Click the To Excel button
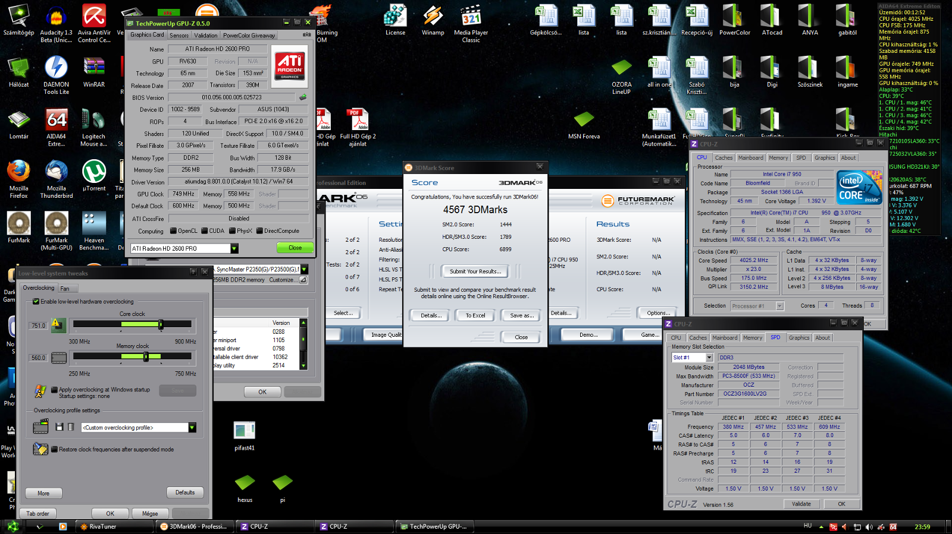The height and width of the screenshot is (534, 952). click(475, 315)
